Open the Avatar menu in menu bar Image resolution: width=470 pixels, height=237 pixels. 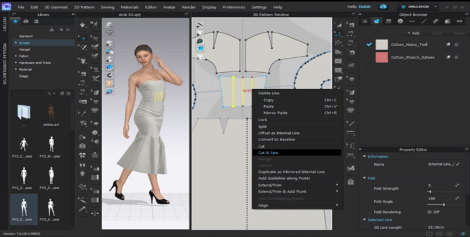[169, 7]
